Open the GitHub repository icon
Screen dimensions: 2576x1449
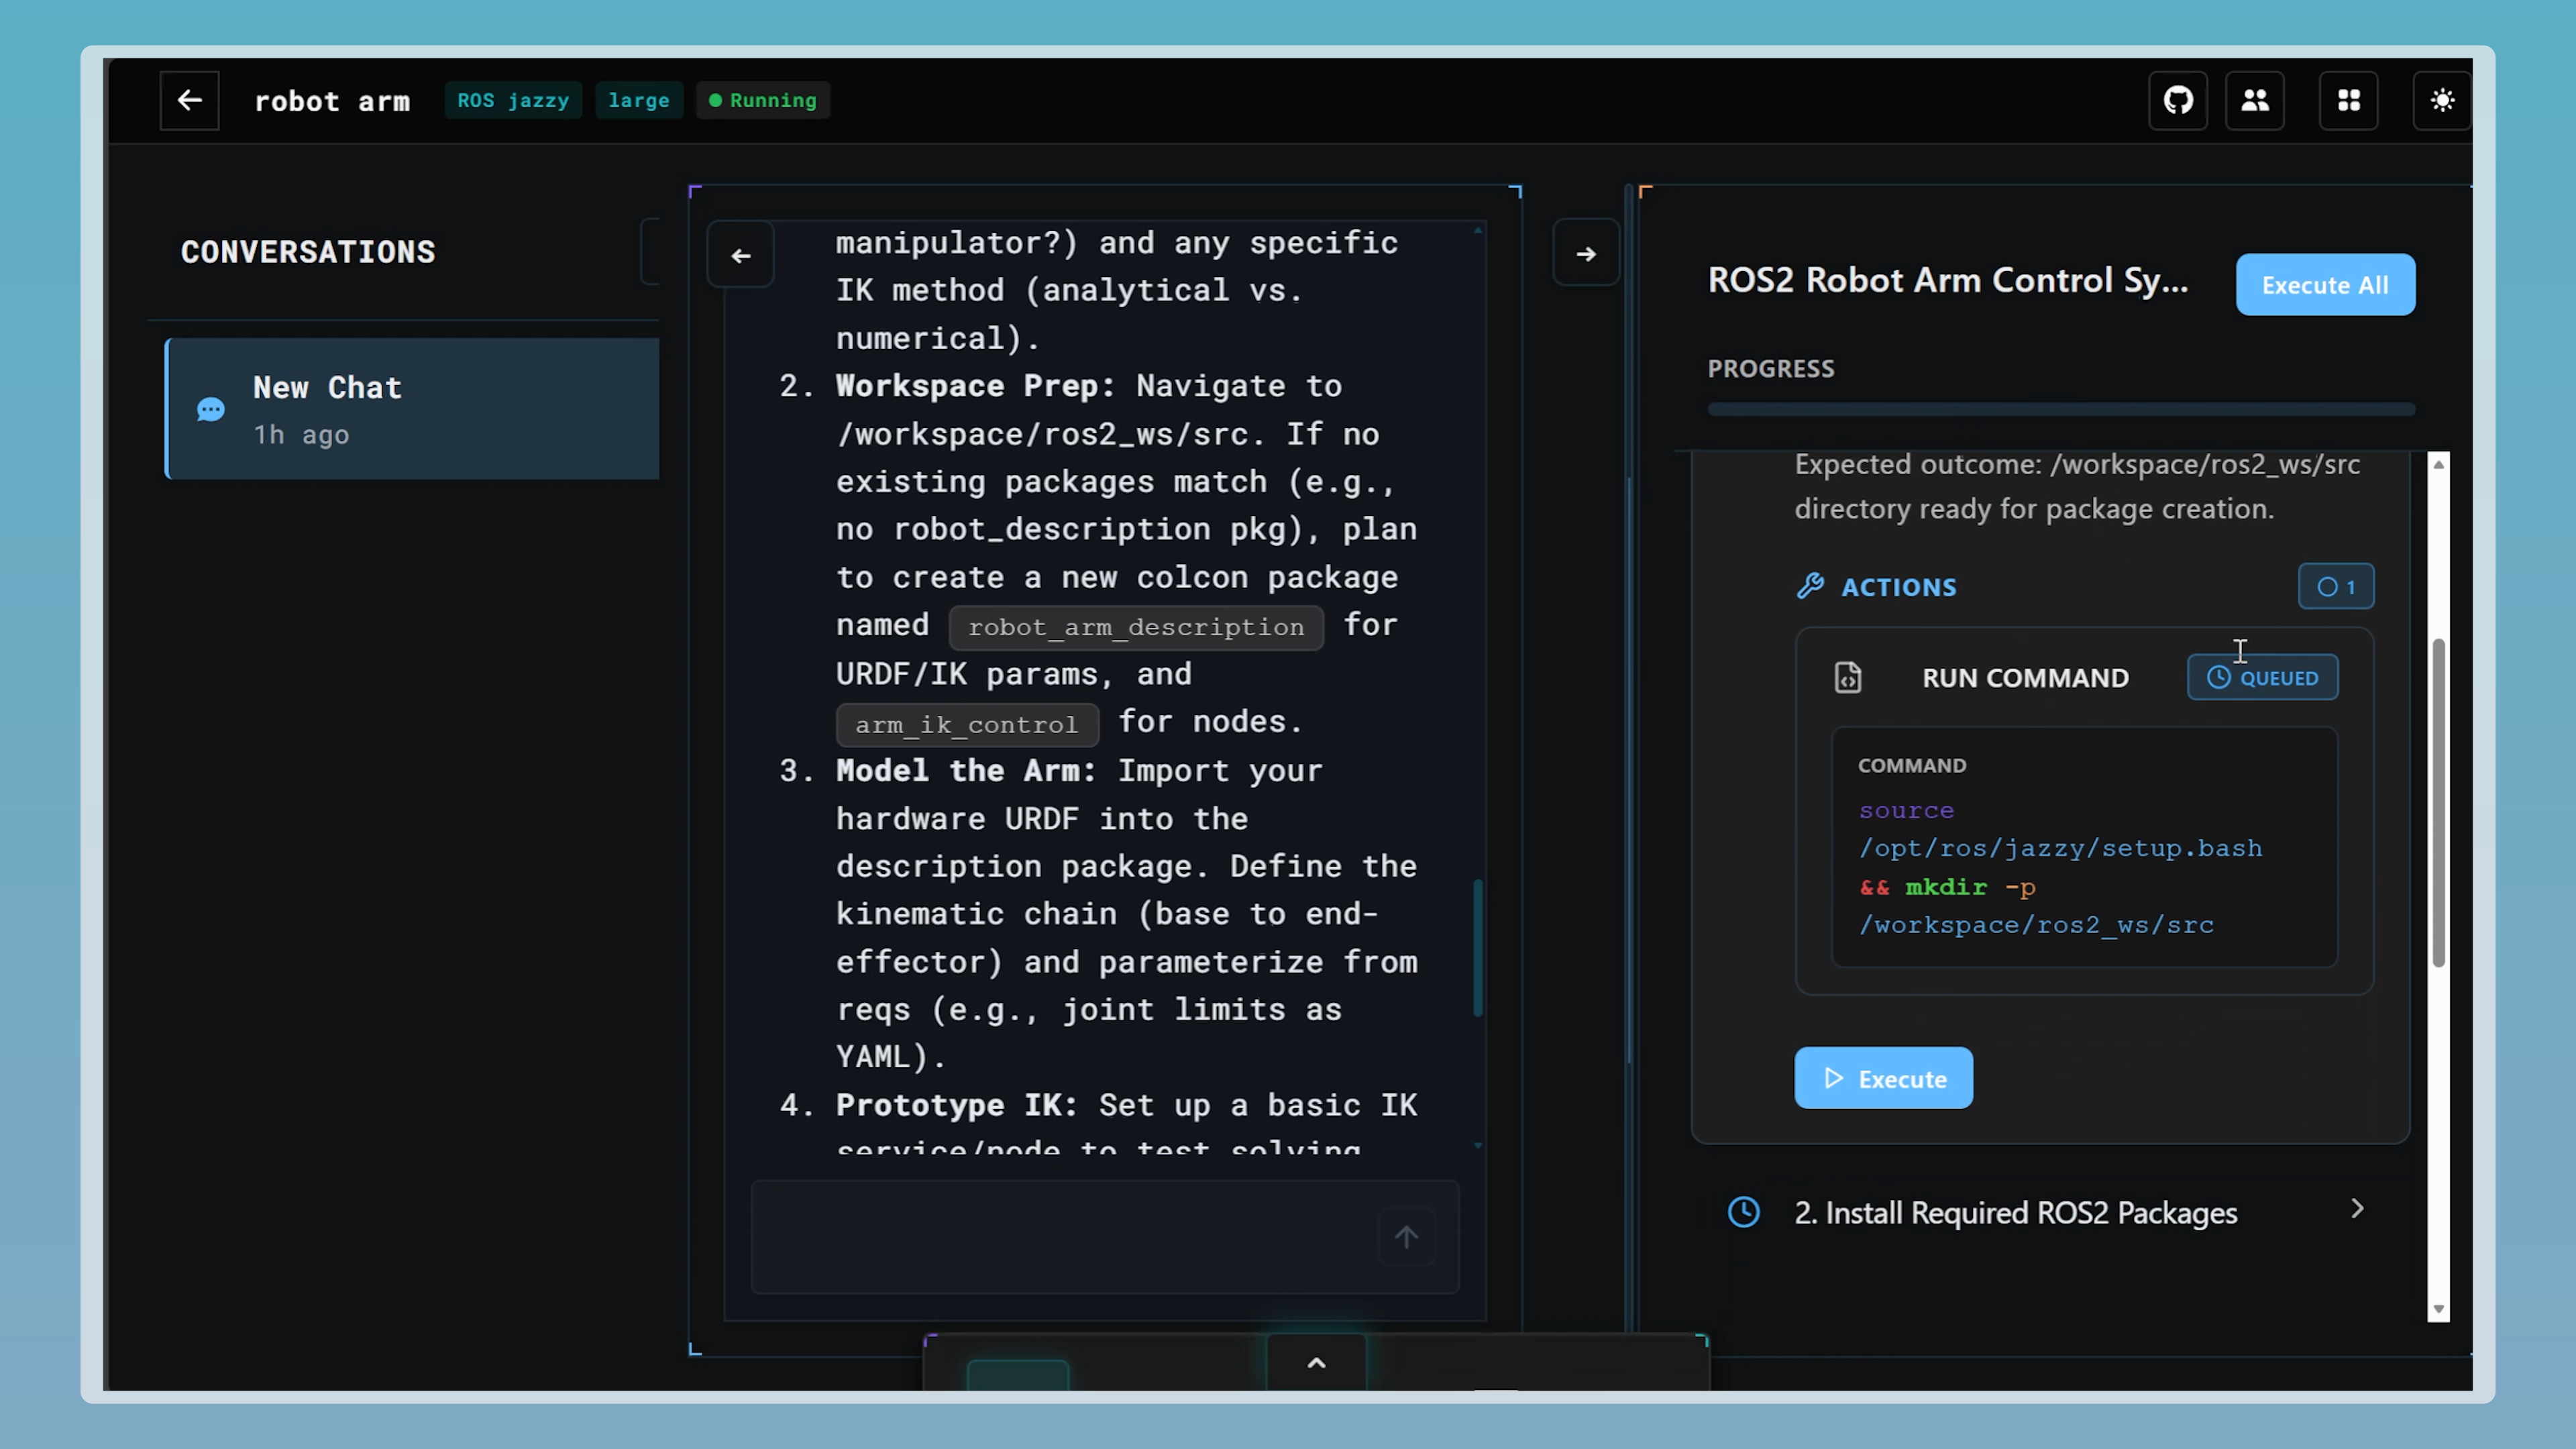coord(2177,100)
